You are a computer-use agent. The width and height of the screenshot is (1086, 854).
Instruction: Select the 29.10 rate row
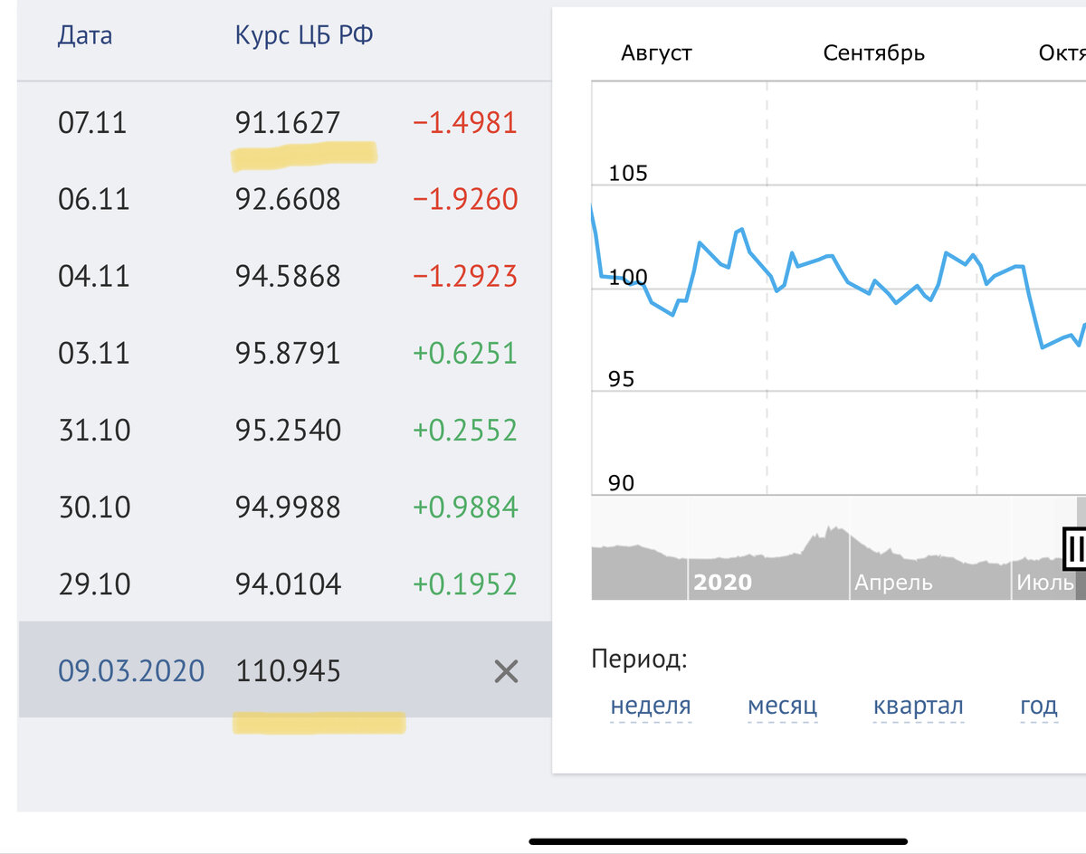(x=288, y=584)
